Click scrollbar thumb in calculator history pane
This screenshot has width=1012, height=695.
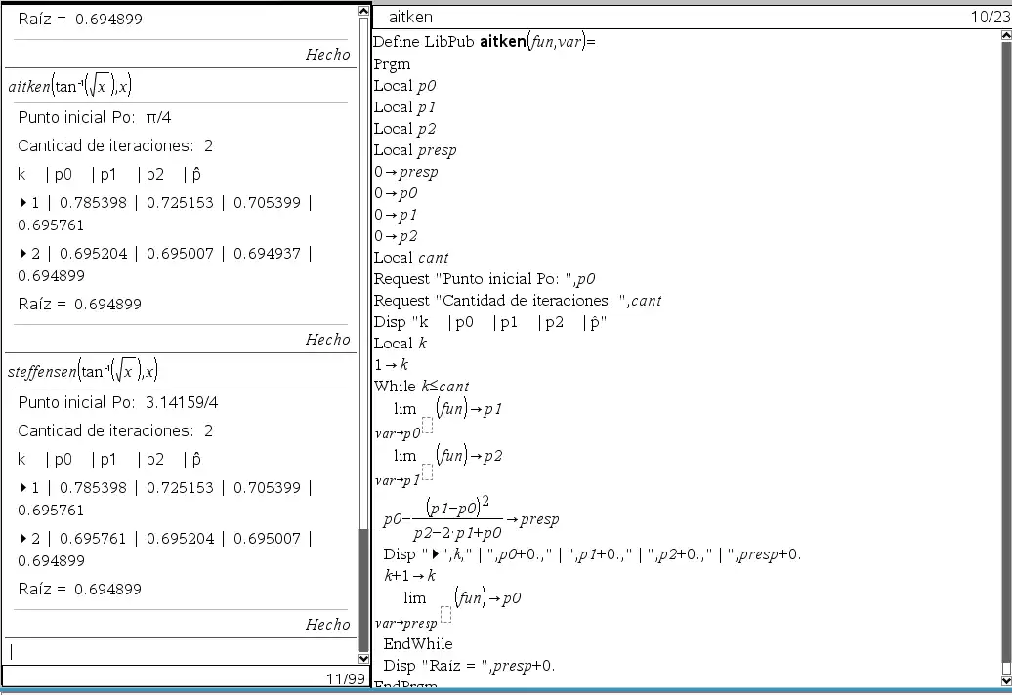pyautogui.click(x=363, y=590)
